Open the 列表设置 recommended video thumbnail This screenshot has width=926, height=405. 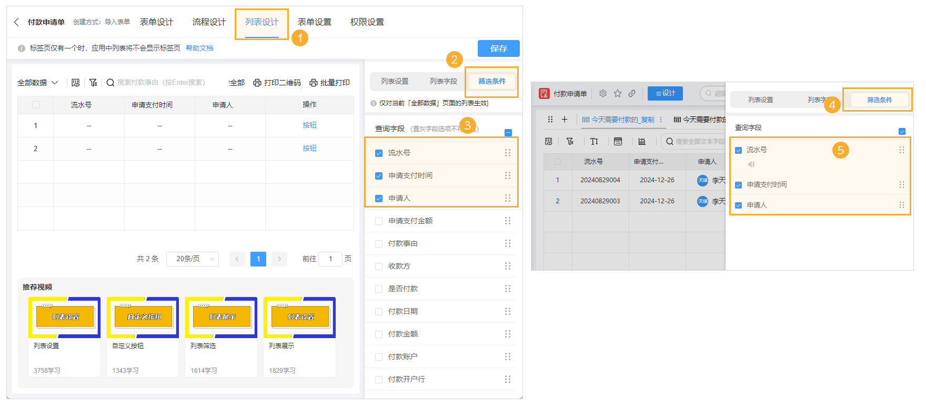64,317
